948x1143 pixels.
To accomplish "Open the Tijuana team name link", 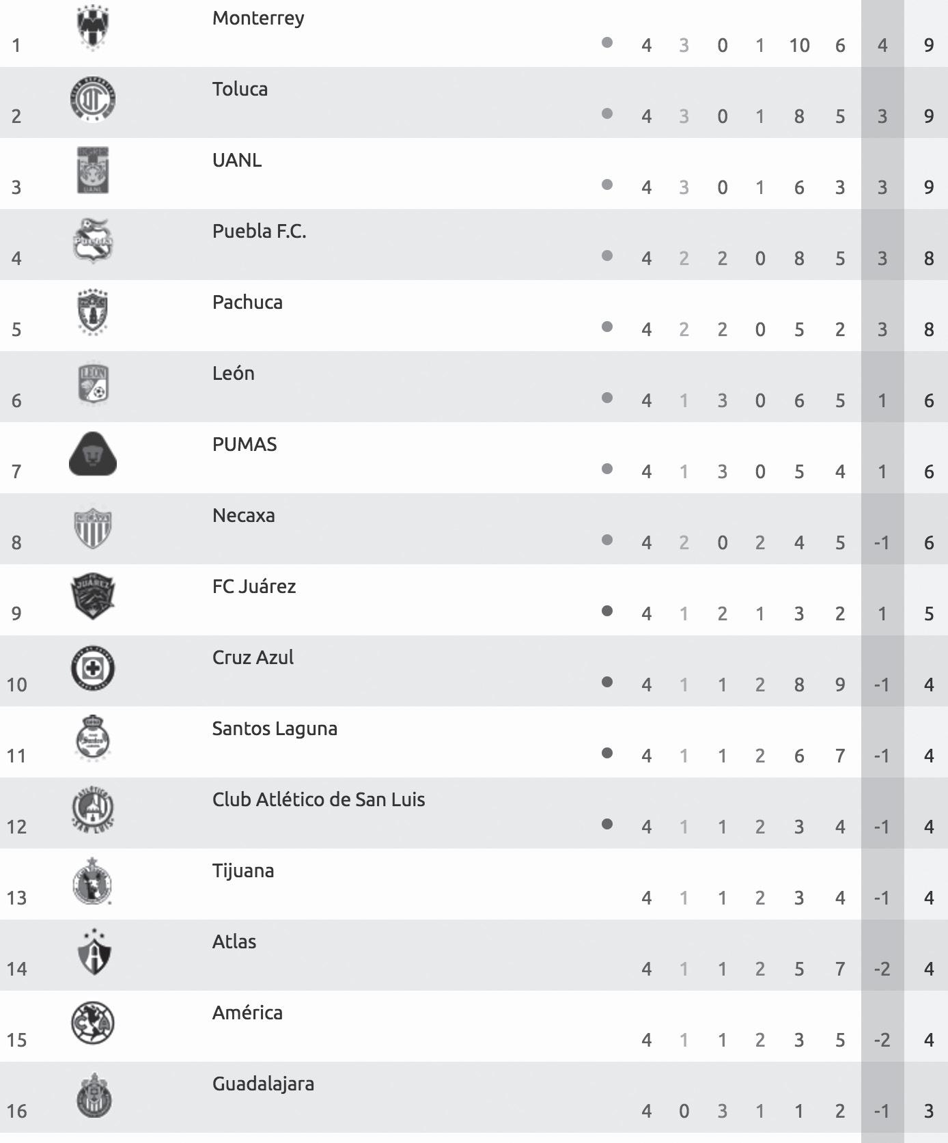I will point(243,870).
